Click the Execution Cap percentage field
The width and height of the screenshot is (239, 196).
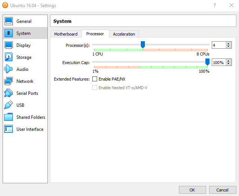pos(219,63)
